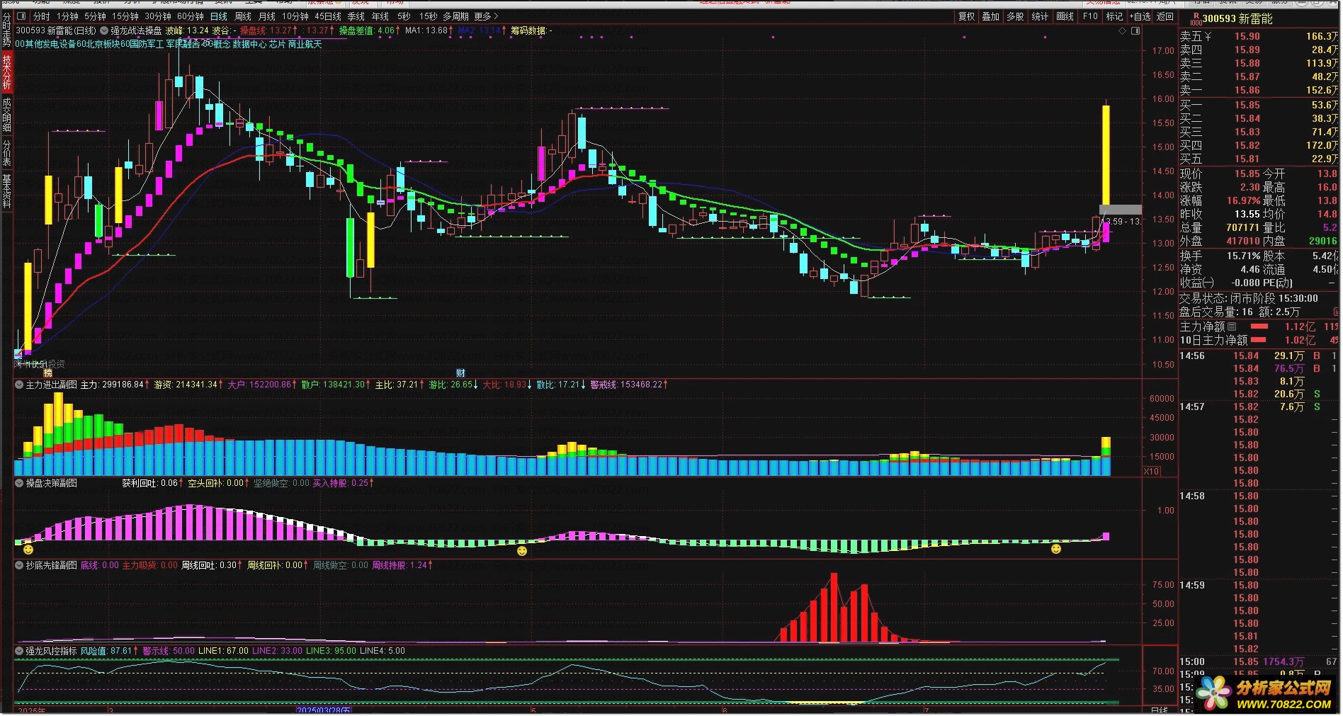Expand the 更多 periods menu
Image resolution: width=1343 pixels, height=716 pixels.
click(486, 16)
